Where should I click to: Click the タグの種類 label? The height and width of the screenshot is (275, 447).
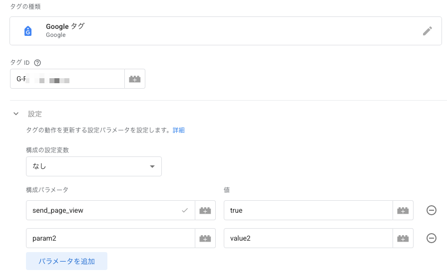25,6
